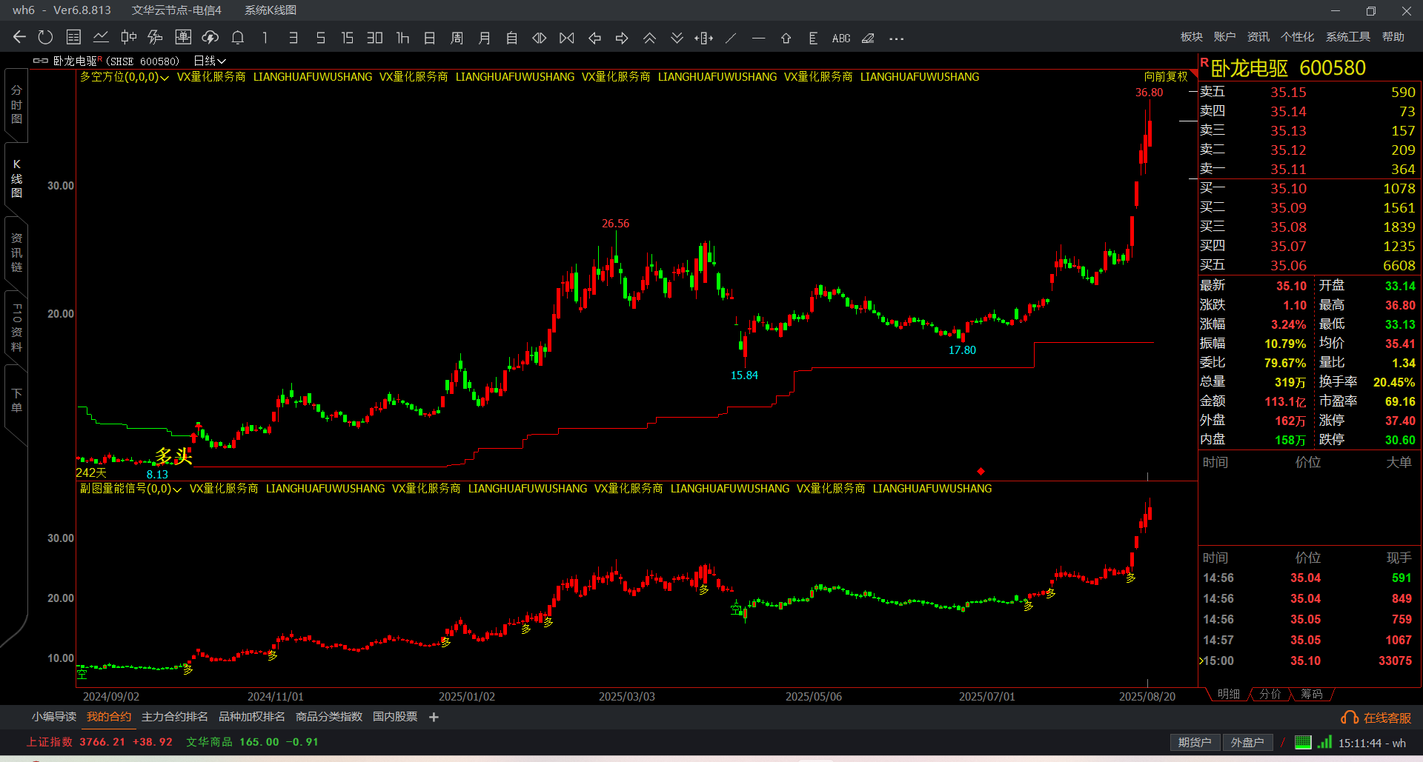The image size is (1423, 762).
Task: Open the alert bell icon
Action: pos(238,37)
